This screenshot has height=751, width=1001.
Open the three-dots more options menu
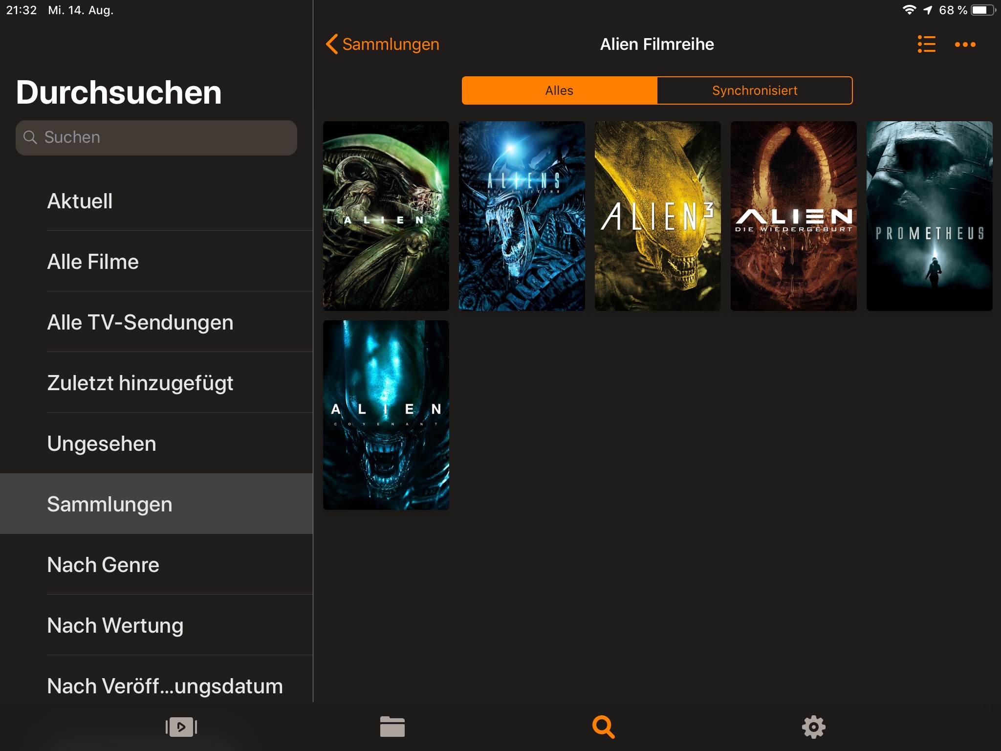(x=965, y=44)
